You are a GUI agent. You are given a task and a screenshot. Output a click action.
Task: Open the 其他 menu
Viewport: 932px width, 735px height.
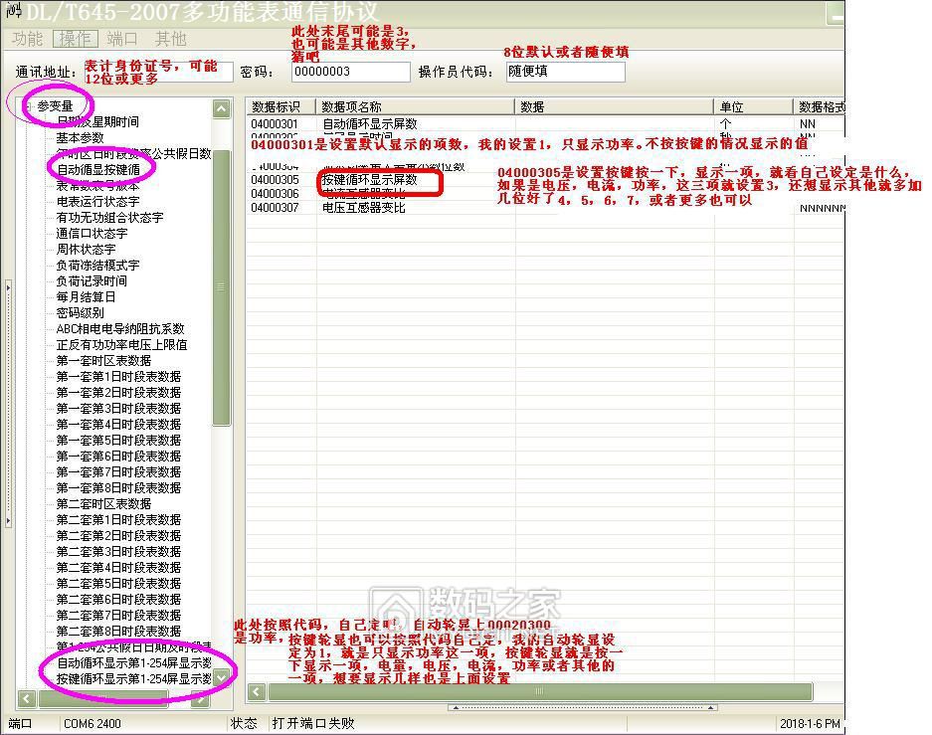[170, 39]
